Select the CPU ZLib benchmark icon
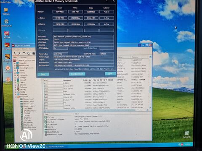Image resolution: width=202 pixels, height=151 pixels. click(22, 113)
